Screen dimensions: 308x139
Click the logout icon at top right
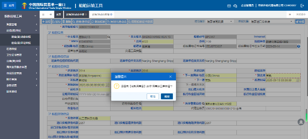pos(302,6)
